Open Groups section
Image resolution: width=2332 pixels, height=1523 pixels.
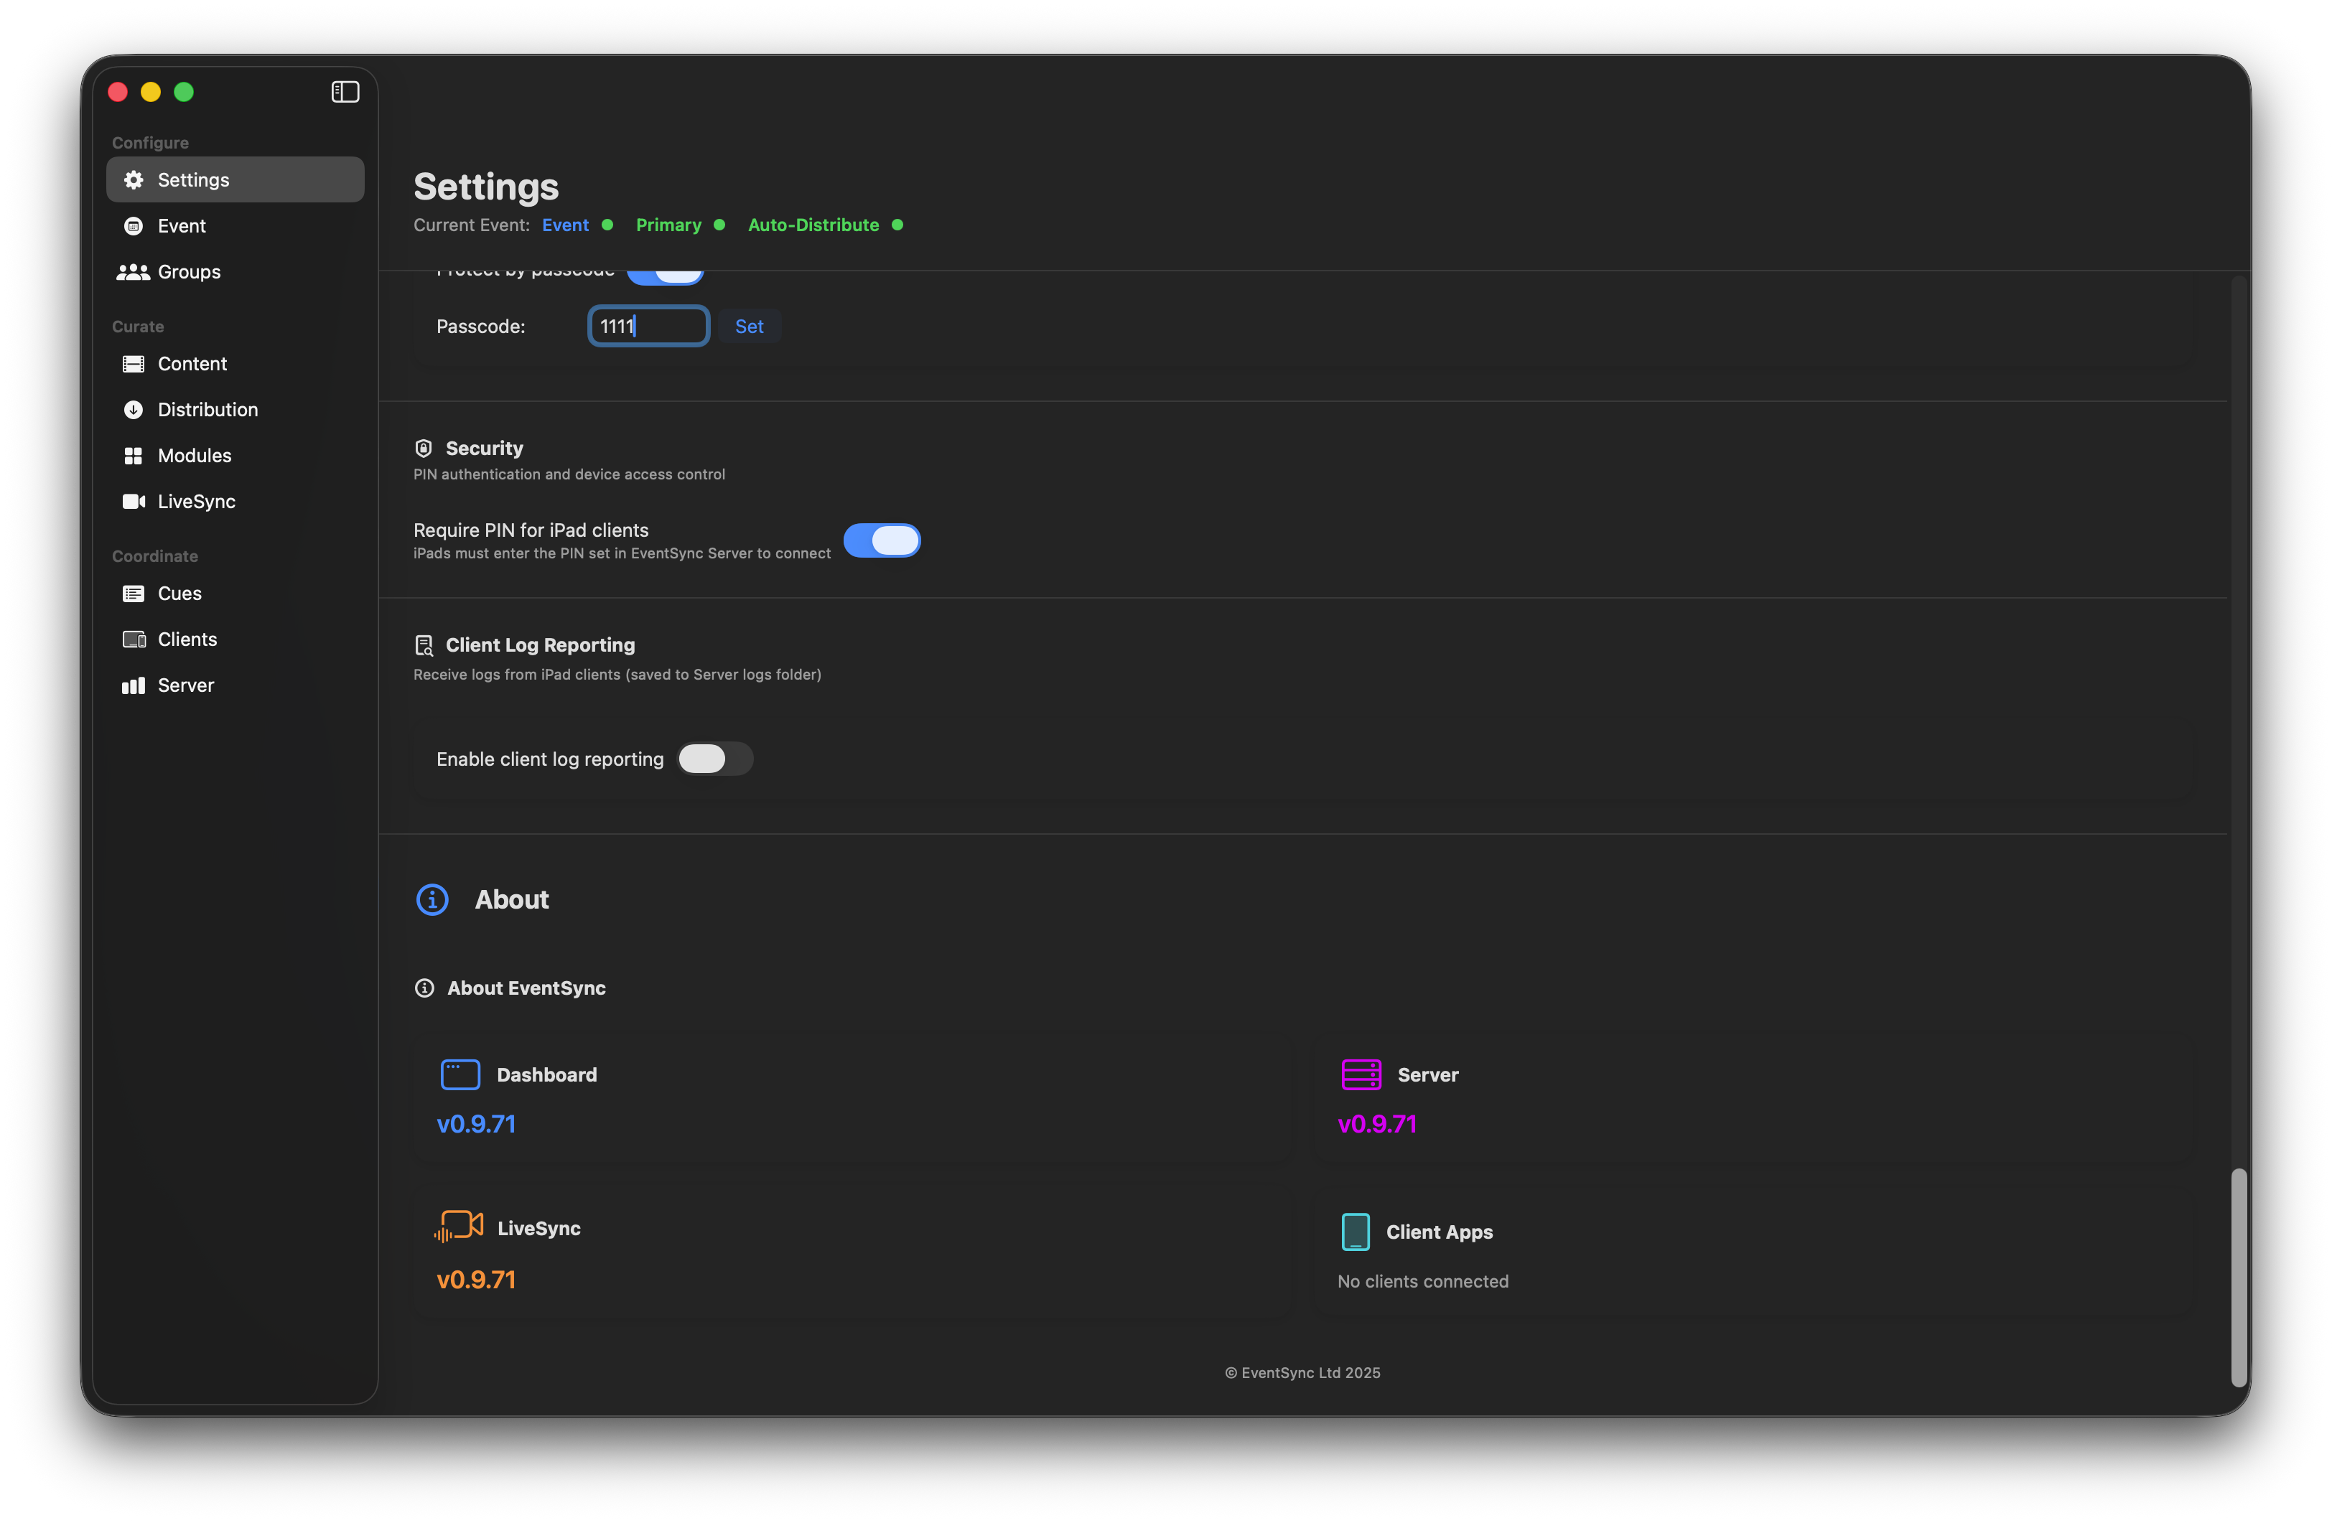pos(235,272)
